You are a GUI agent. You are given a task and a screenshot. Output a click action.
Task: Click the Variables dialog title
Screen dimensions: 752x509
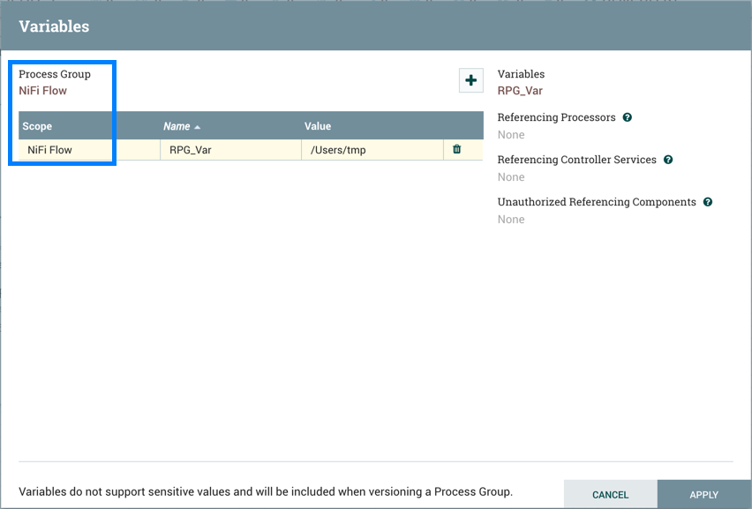click(x=55, y=26)
